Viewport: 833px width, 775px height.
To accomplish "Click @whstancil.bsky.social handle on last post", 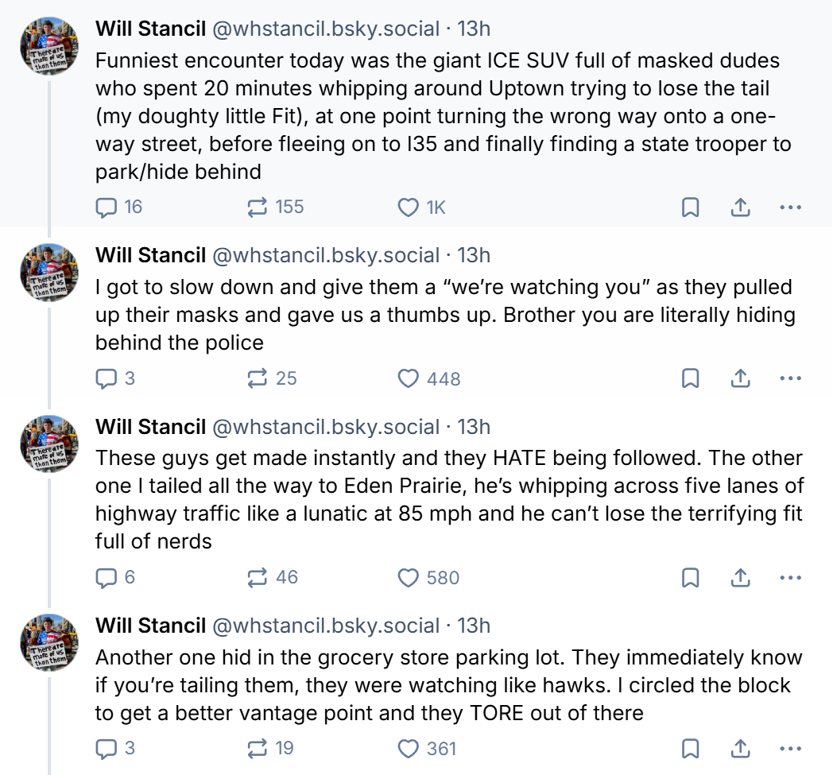I will coord(325,626).
